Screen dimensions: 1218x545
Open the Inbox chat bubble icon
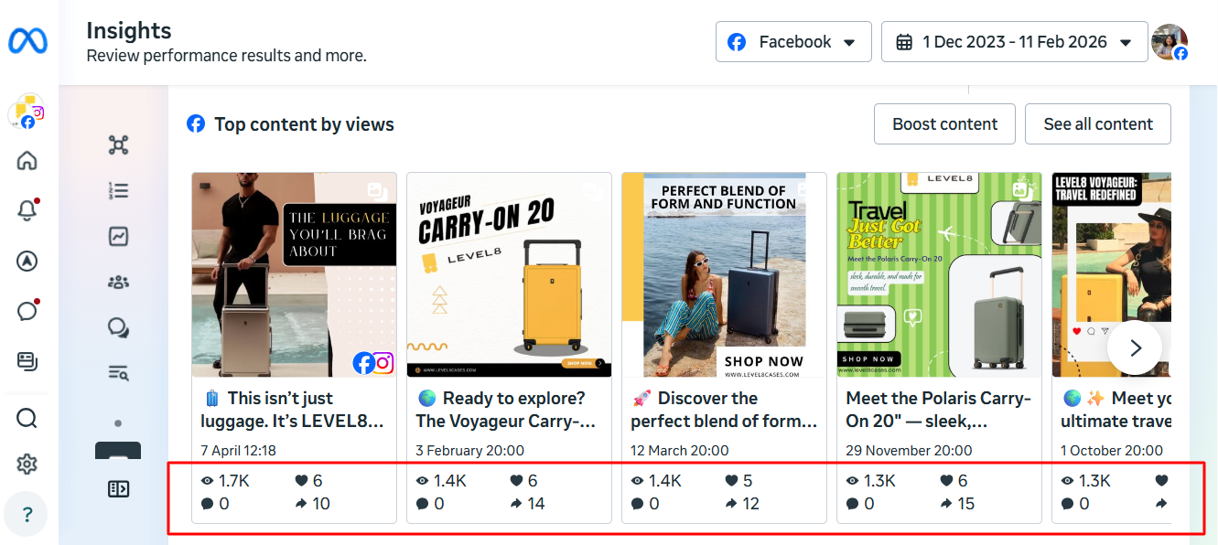click(27, 311)
